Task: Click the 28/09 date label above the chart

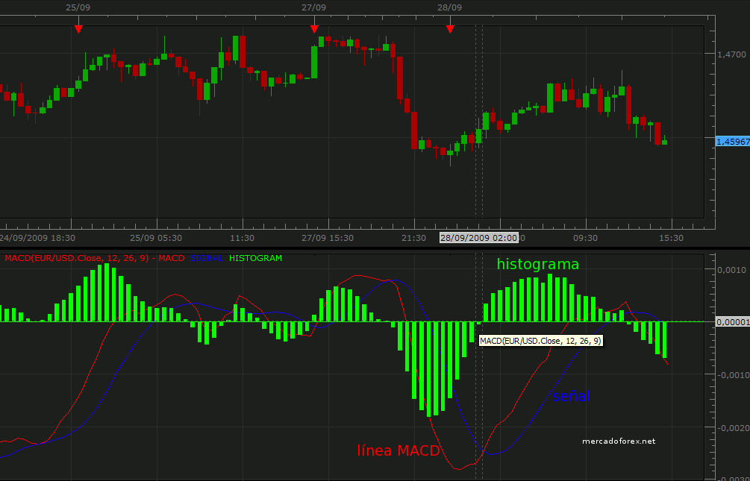Action: (x=449, y=7)
